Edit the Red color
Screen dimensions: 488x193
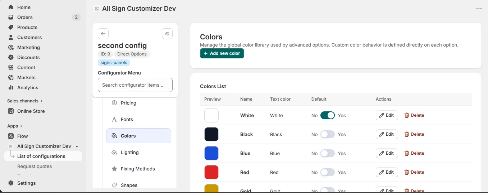[387, 172]
